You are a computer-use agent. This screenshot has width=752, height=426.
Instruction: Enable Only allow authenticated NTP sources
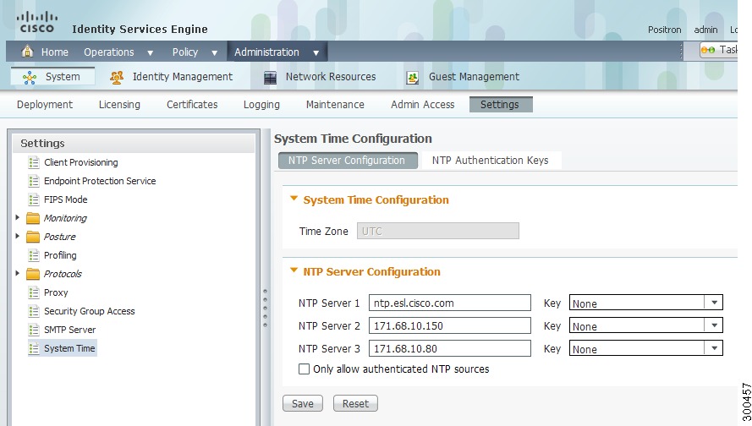click(x=304, y=369)
